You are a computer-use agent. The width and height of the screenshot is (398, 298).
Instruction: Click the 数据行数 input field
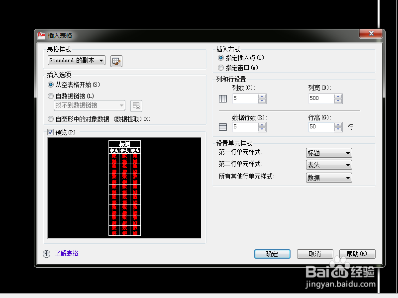point(245,127)
